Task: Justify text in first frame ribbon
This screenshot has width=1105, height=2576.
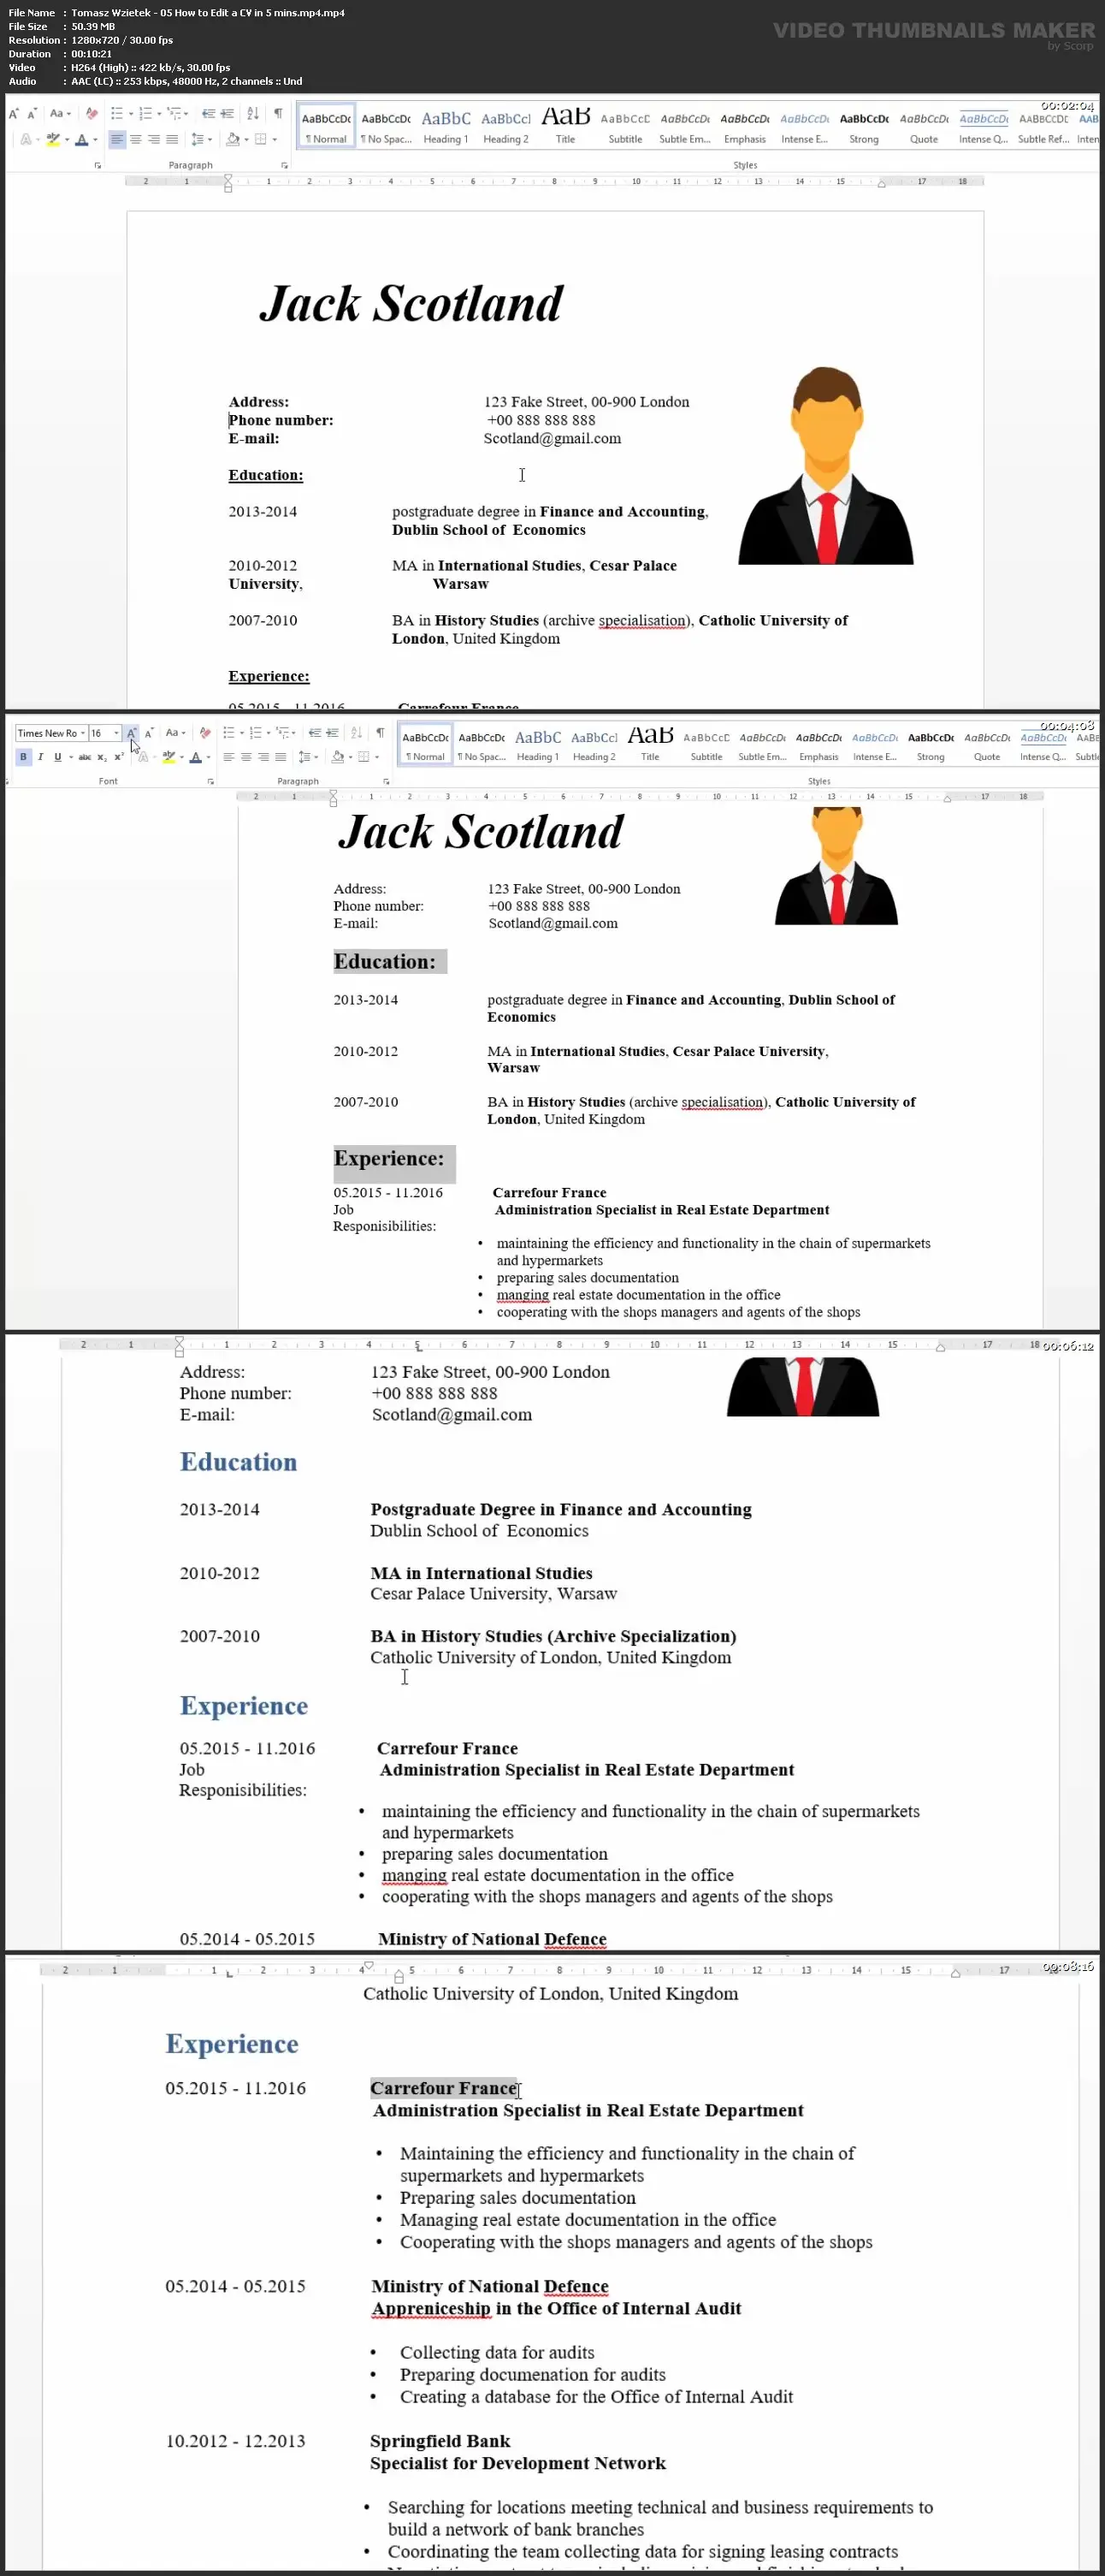Action: (172, 139)
